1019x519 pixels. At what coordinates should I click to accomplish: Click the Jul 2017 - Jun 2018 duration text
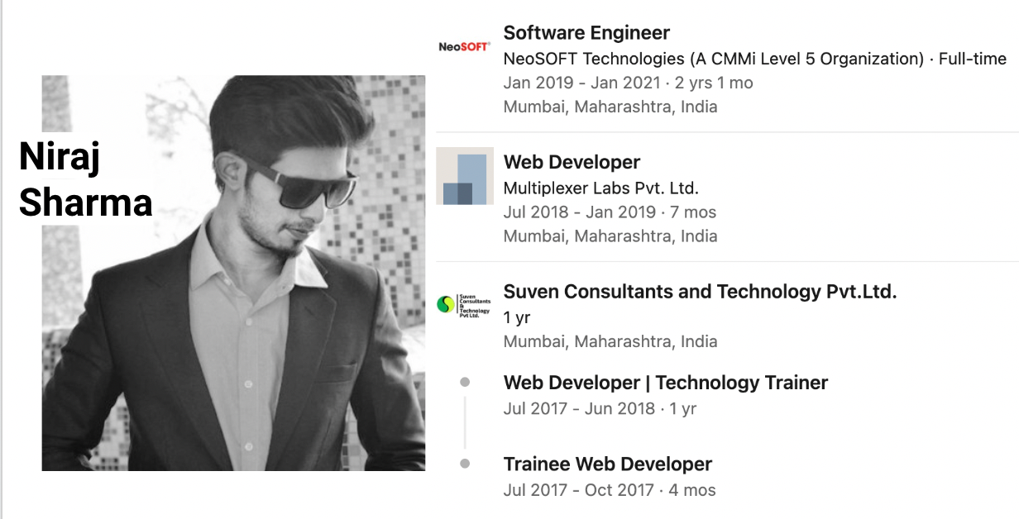pyautogui.click(x=590, y=408)
